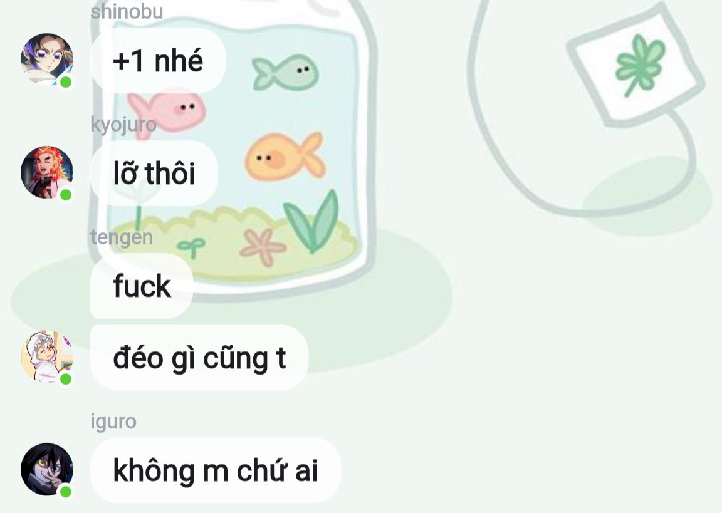View iguro's dark-haired avatar
Image resolution: width=722 pixels, height=513 pixels.
coord(47,469)
